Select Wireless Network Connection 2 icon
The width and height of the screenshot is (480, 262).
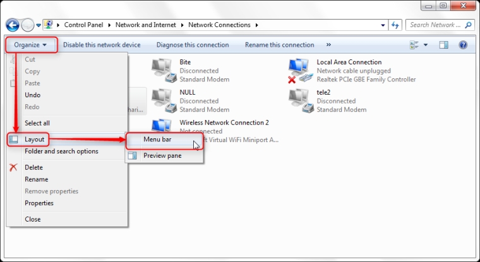161,126
